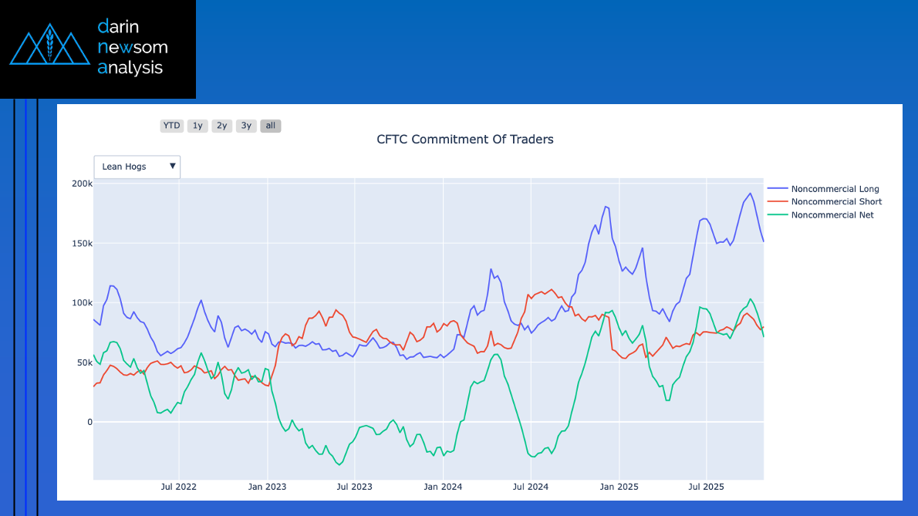Image resolution: width=918 pixels, height=516 pixels.
Task: Toggle Noncommercial Long series in legend
Action: coord(835,189)
